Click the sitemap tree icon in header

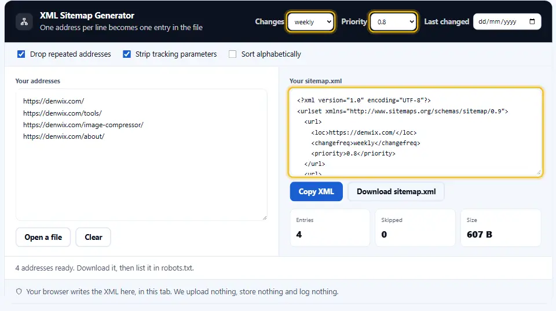[x=24, y=21]
